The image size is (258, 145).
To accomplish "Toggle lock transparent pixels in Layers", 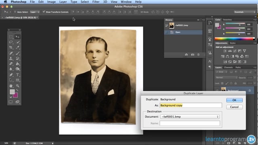I will [222, 83].
